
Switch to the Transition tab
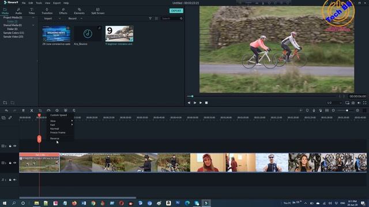[x=47, y=11]
